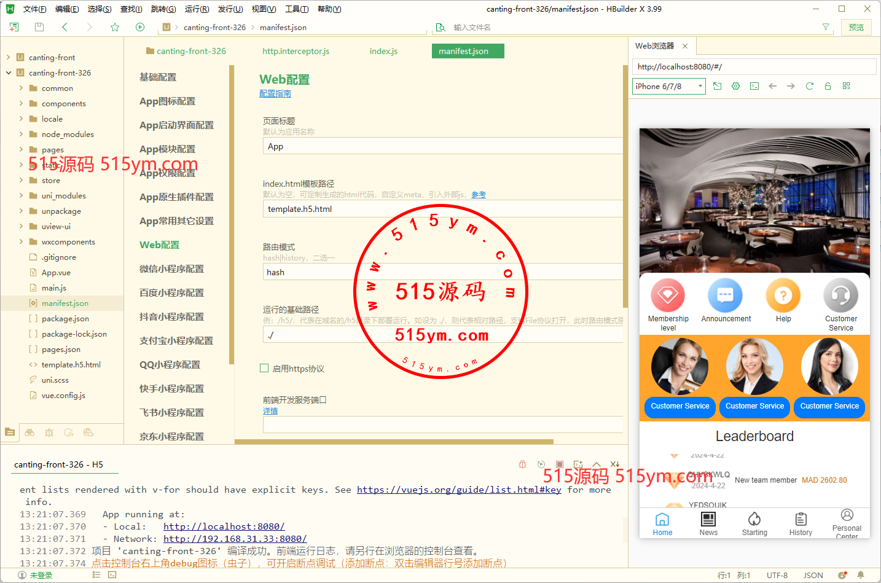Viewport: 881px width, 583px height.
Task: Switch to the index.js editor tab
Action: point(383,51)
